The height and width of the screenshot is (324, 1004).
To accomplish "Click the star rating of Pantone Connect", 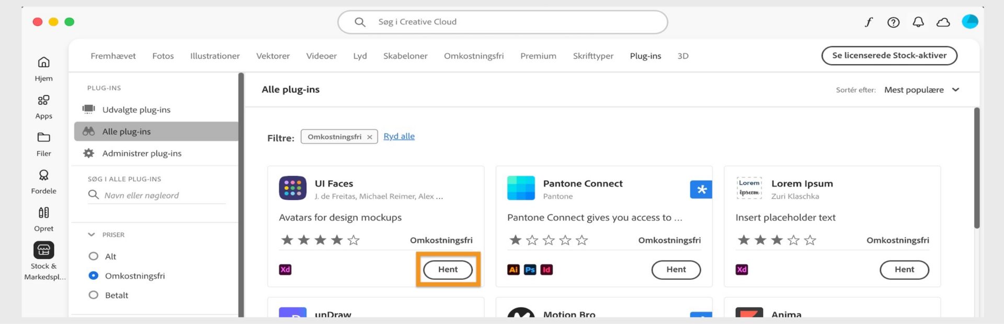I will [549, 240].
